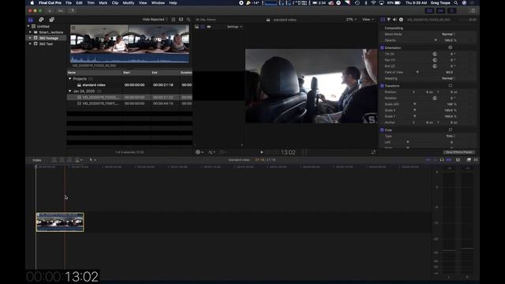Toggle video skimming in the timeline
Image resolution: width=505 pixels, height=284 pixels.
[428, 159]
